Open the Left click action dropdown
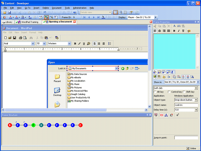Image resolution: width=201 pixels, height=151 pixels. pyautogui.click(x=196, y=88)
